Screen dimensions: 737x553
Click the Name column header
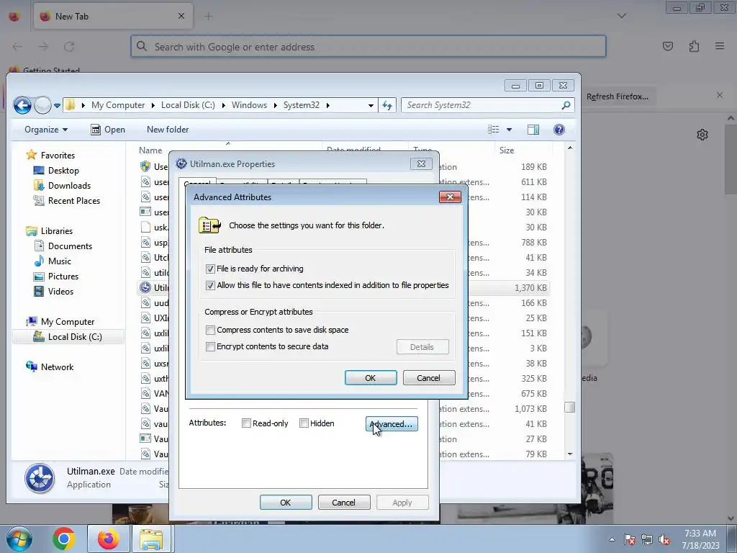(x=150, y=150)
